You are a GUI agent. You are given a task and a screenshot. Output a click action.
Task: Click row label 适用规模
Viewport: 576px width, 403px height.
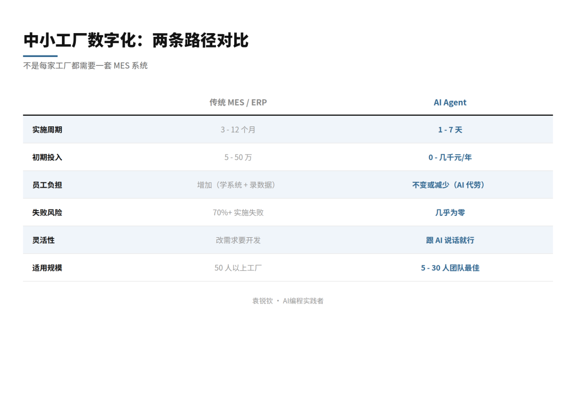click(47, 268)
